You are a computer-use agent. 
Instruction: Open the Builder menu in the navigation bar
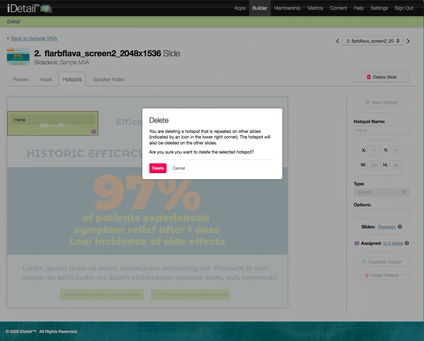[260, 8]
